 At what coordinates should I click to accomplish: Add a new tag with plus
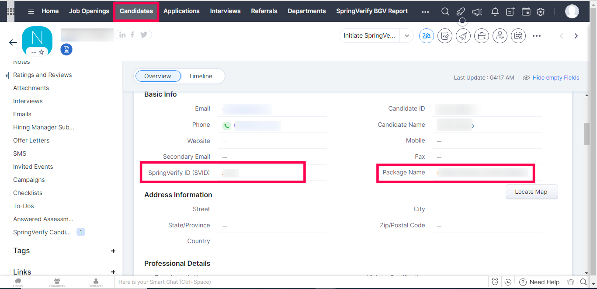point(113,251)
